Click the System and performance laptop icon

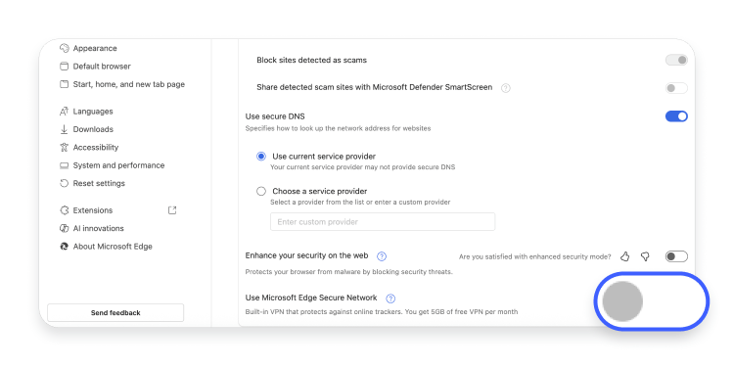65,165
